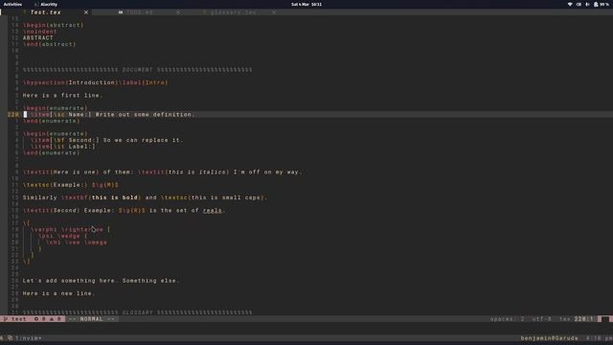Click '\textsc{this is small caps}' command

point(214,197)
